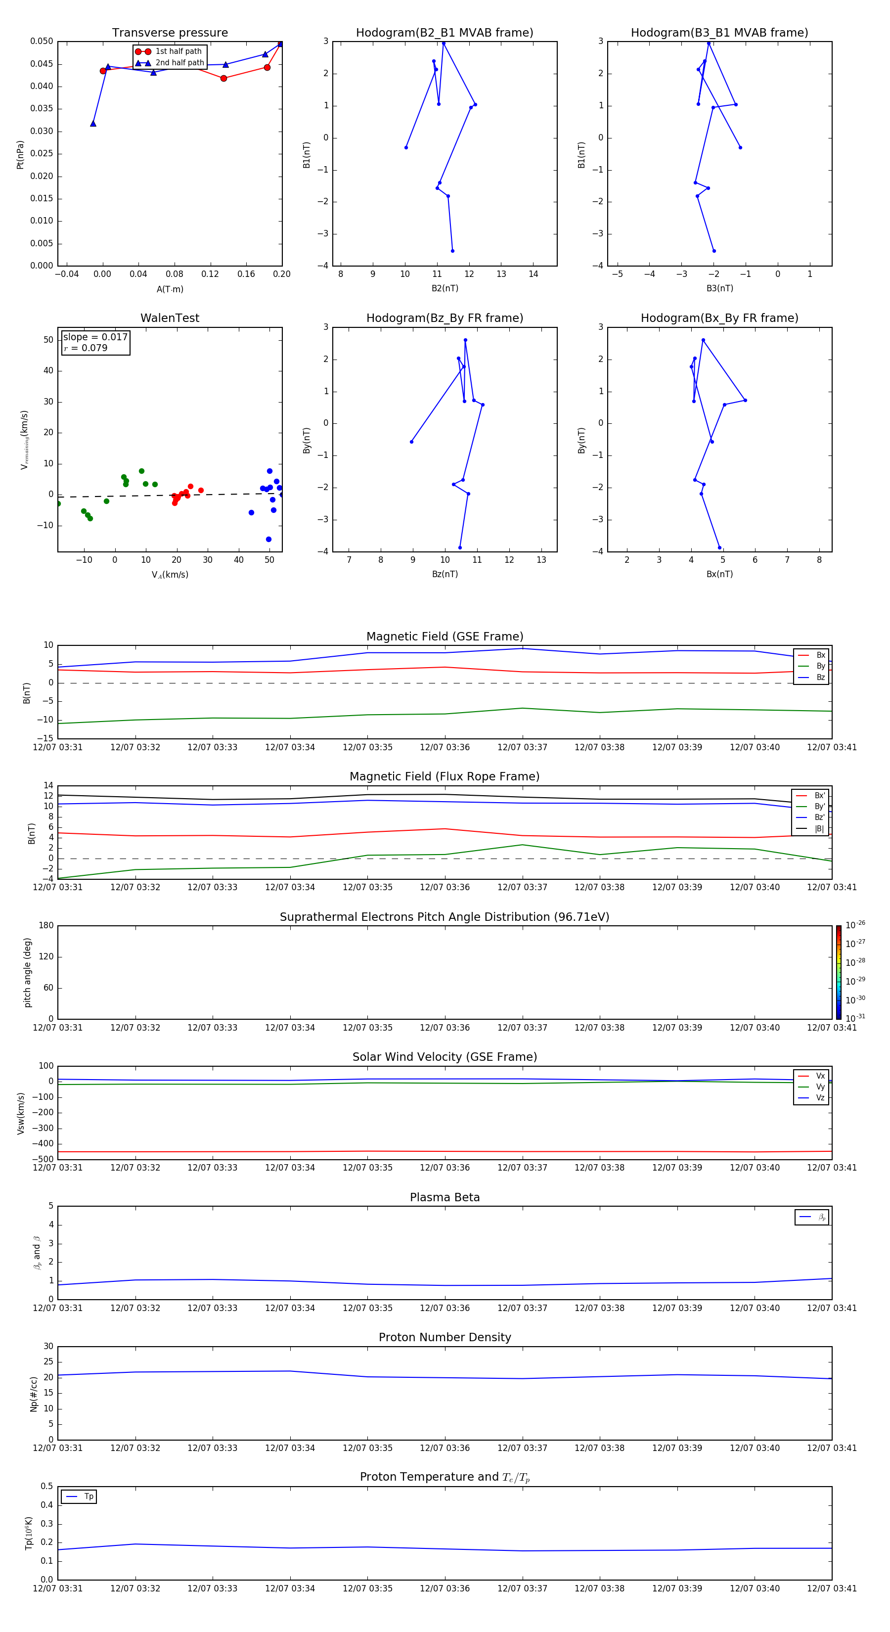Click the lowest blue dot in WalenTest plot
Screen dimensions: 890x1632
(x=268, y=539)
